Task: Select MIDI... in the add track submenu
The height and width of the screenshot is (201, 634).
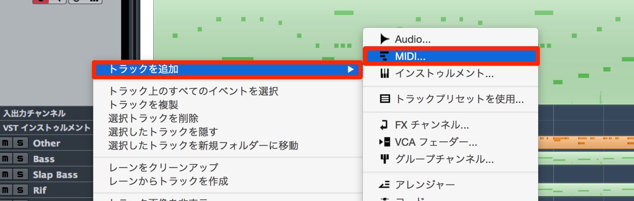Action: coord(451,56)
